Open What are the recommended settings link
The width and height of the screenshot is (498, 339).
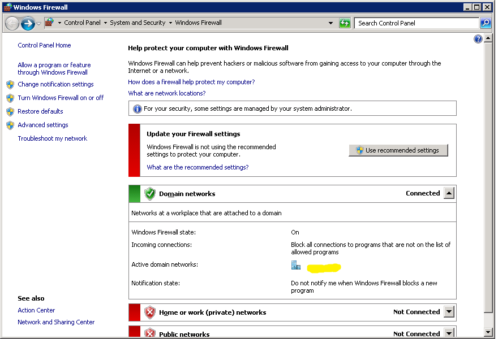198,167
